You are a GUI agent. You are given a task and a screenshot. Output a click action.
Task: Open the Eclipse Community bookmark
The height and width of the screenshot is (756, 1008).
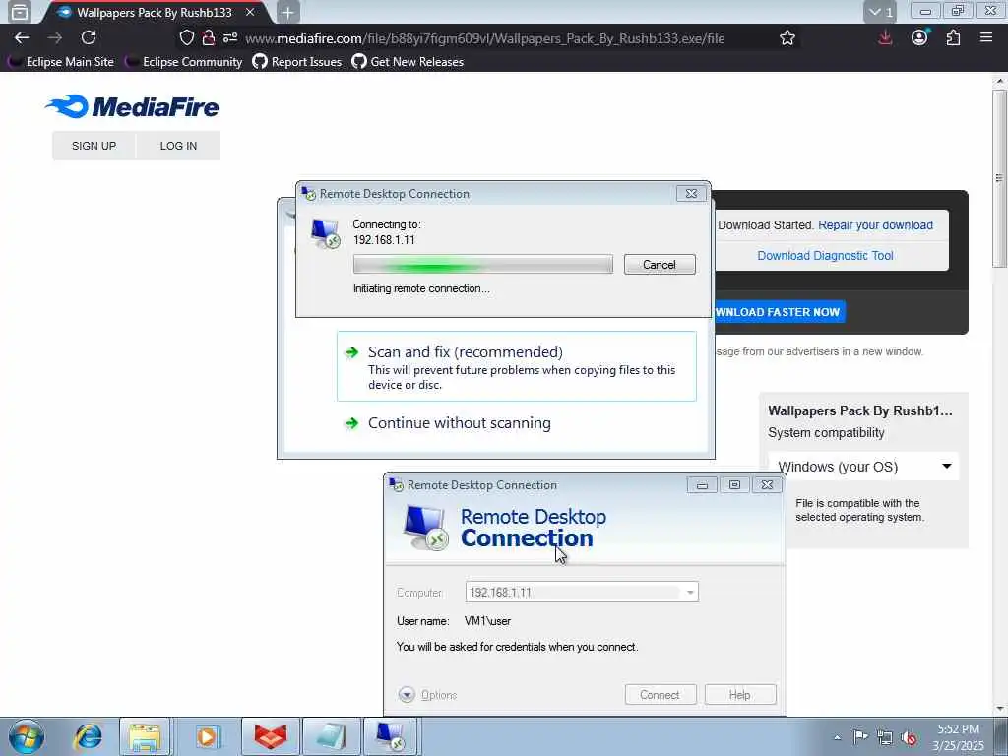[183, 62]
